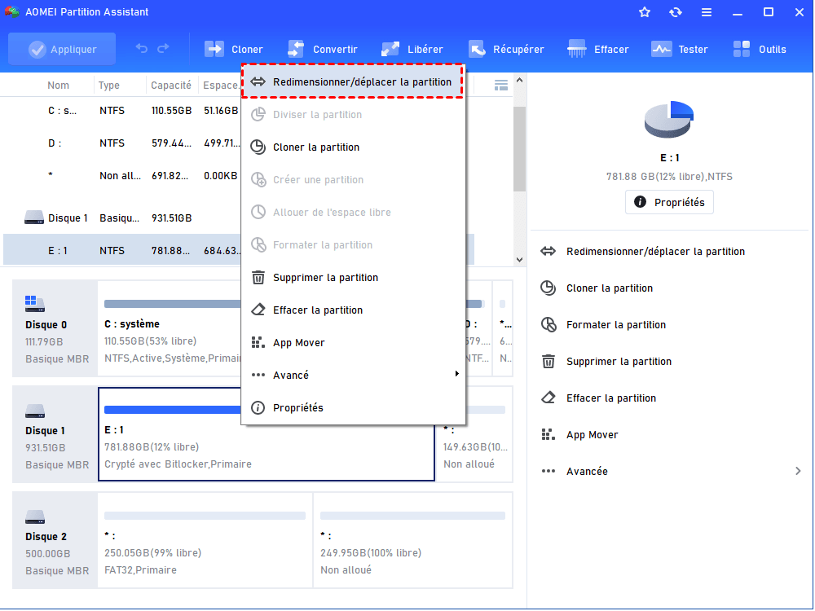Click Disque 0 header in disk map
Screen dimensions: 815x611
tap(55, 328)
